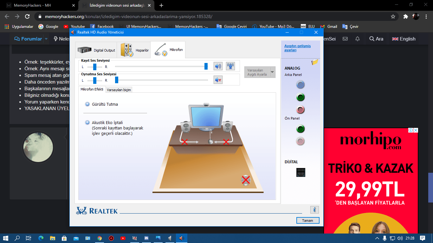
Task: Open Chrome extensions puzzle icon
Action: pos(405,16)
